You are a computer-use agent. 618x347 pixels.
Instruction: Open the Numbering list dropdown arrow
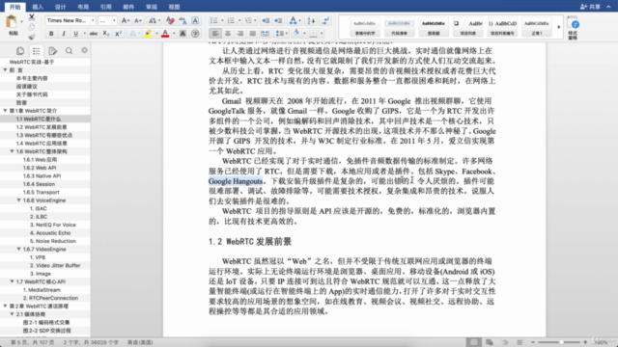[239, 20]
